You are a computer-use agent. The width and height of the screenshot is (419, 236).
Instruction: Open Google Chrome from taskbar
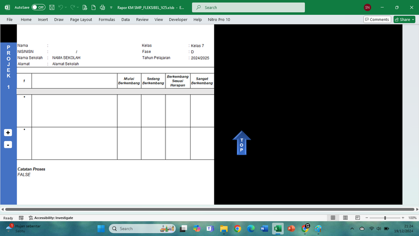[x=237, y=229]
